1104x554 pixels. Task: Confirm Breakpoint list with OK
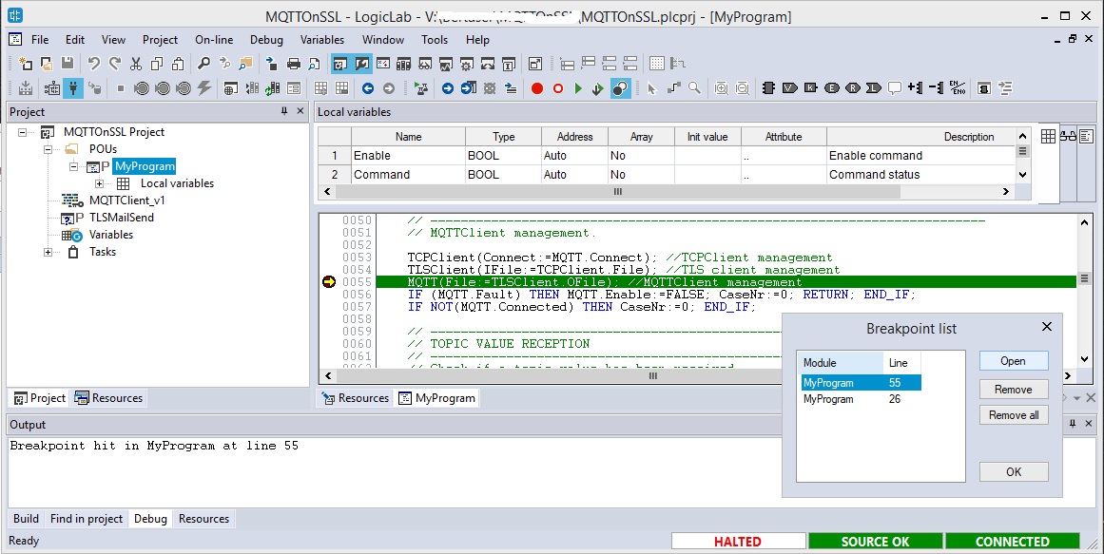[x=1013, y=471]
